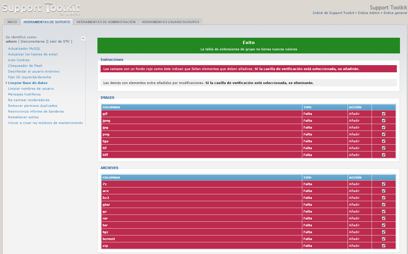The image size is (408, 254).
Task: Switch to Herramientas de Administración tab
Action: [106, 22]
